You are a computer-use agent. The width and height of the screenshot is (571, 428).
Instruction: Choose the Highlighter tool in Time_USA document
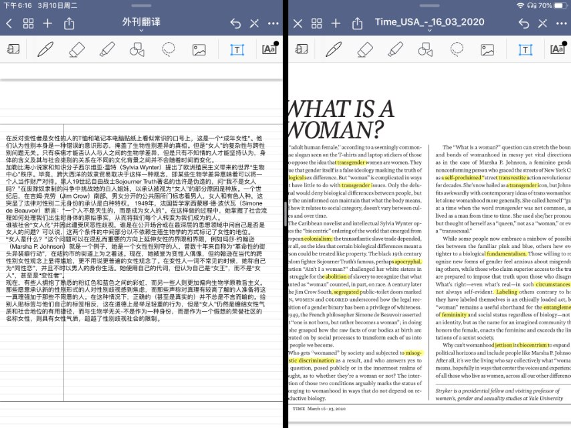point(395,49)
